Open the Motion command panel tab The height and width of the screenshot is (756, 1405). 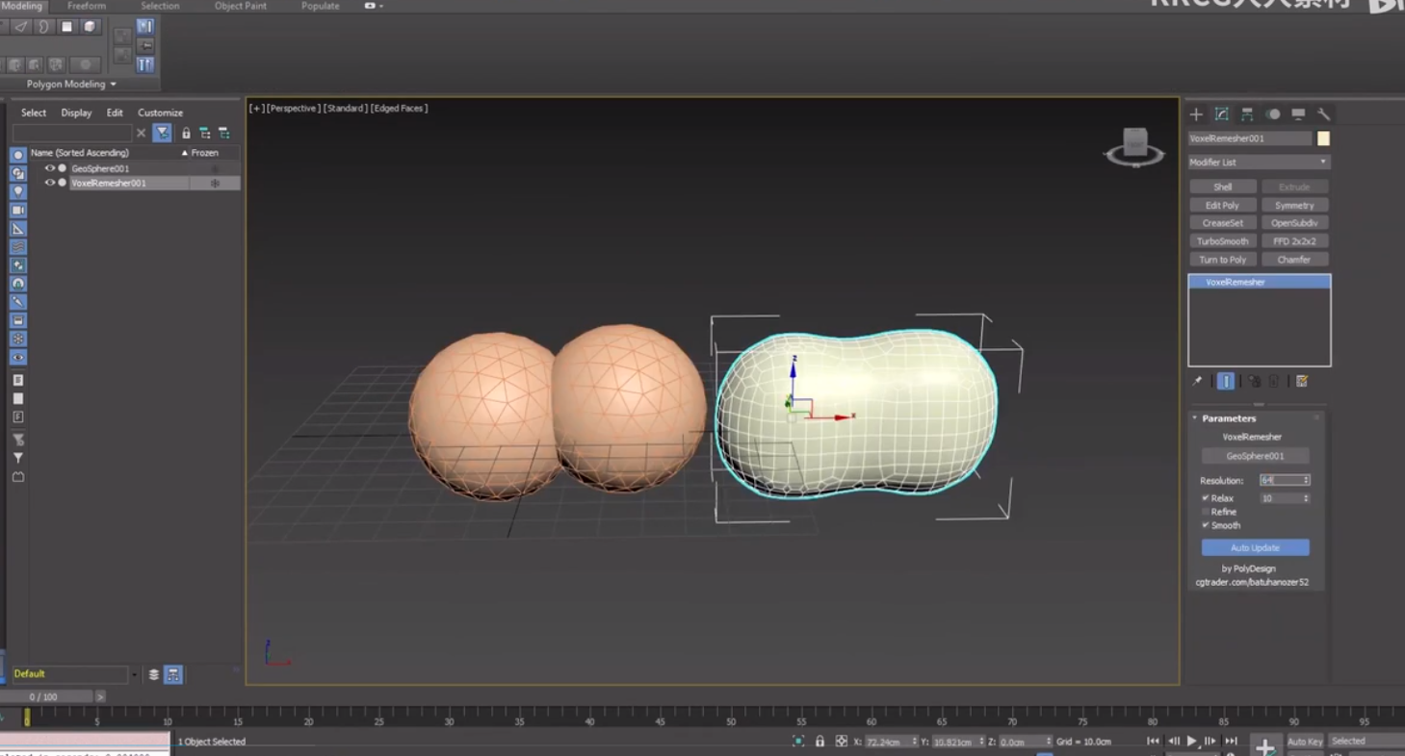tap(1273, 114)
